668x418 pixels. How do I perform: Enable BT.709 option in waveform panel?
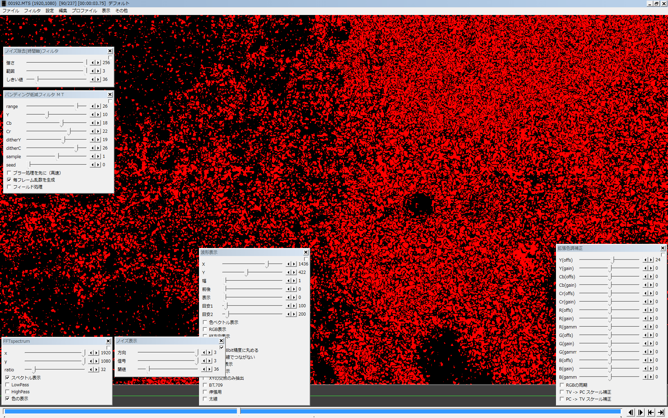point(205,385)
